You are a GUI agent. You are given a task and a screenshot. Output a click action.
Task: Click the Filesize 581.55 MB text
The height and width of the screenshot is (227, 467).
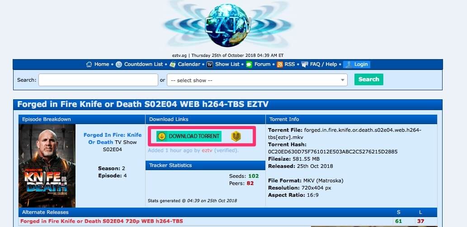coord(294,159)
